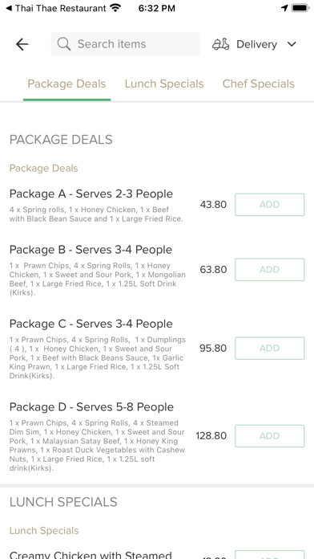Open Package A - Serves 2-3 People details

[91, 194]
